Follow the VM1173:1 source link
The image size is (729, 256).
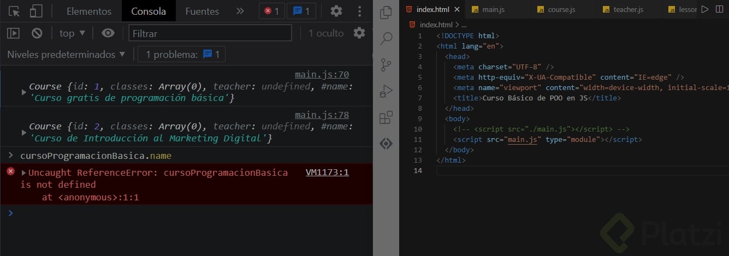(x=327, y=172)
